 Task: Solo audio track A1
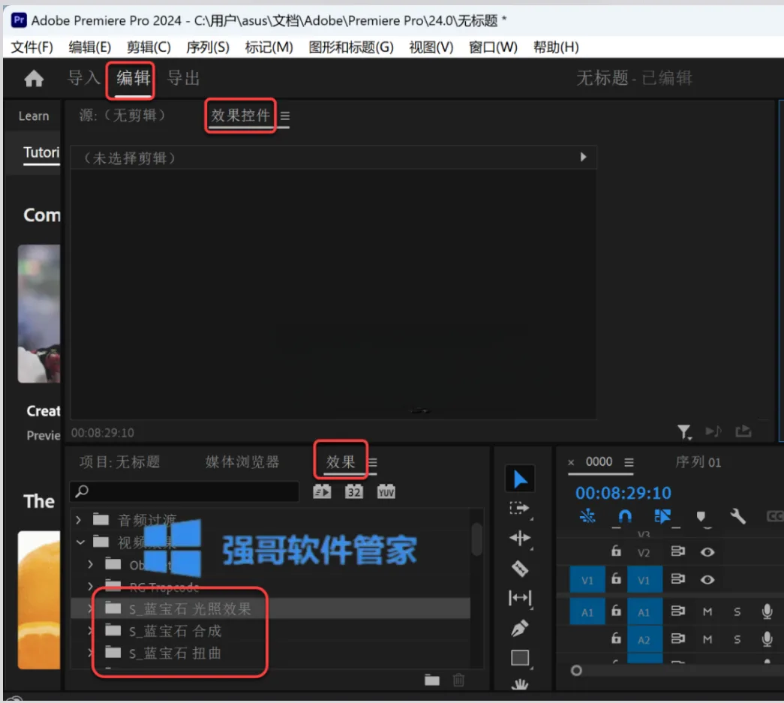[x=737, y=611]
